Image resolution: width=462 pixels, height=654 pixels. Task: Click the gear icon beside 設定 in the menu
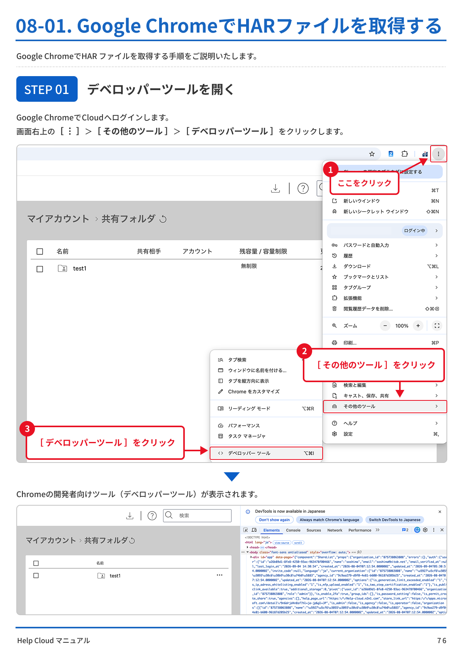click(334, 434)
